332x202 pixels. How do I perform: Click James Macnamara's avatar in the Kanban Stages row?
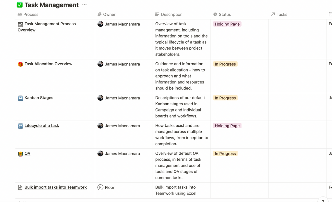click(101, 98)
